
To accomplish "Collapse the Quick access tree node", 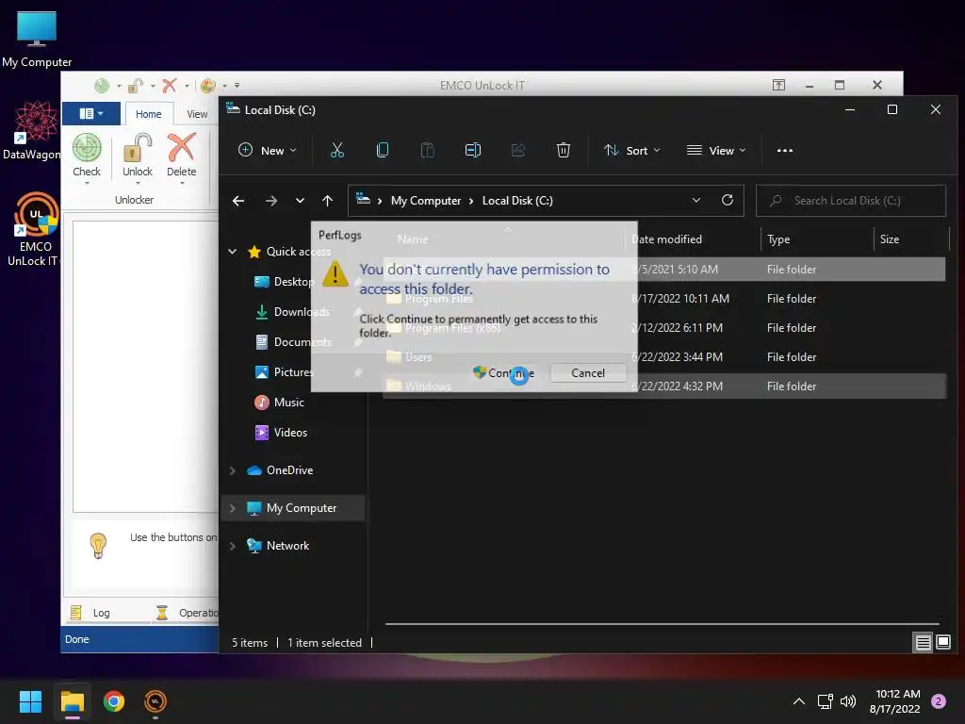I will click(233, 251).
